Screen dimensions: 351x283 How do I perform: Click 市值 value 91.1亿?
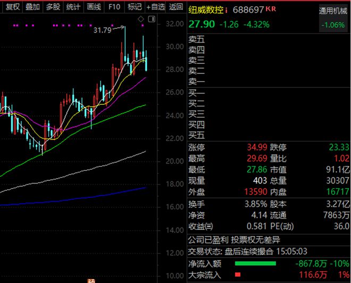point(338,170)
